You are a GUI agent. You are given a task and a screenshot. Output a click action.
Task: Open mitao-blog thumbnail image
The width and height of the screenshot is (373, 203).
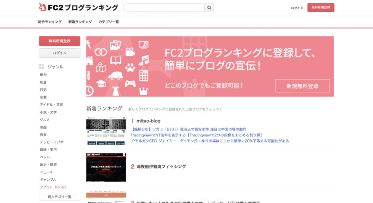[x=106, y=130]
